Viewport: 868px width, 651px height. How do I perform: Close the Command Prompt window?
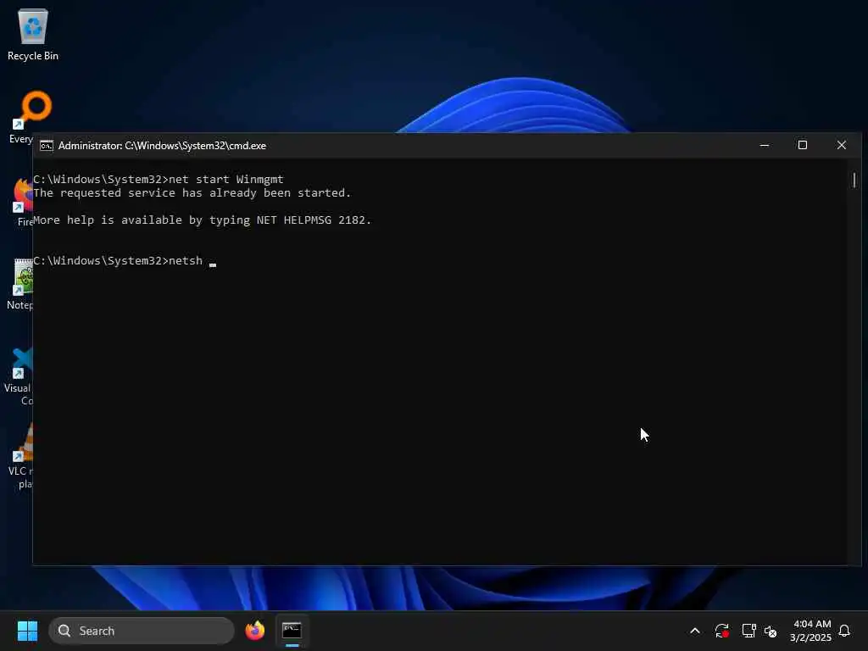click(842, 145)
